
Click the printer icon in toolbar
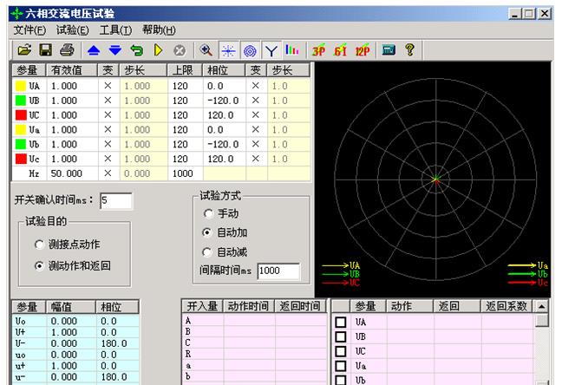[67, 50]
